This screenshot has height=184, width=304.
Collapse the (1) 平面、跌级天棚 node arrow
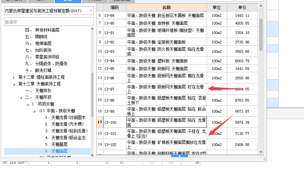(34, 111)
